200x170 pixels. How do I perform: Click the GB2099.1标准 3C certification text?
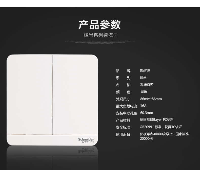pyautogui.click(x=161, y=127)
